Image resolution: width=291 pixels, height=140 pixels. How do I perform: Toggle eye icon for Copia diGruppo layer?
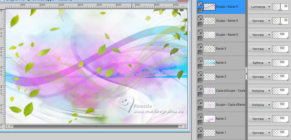point(200,94)
